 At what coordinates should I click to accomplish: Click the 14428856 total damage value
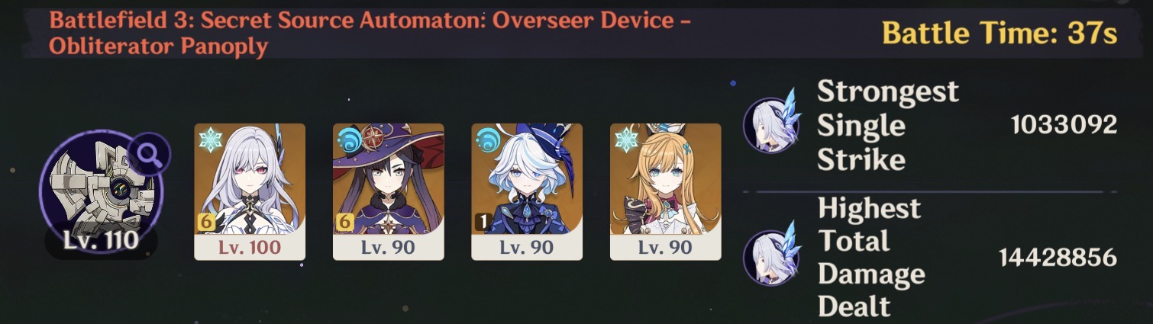[1058, 258]
